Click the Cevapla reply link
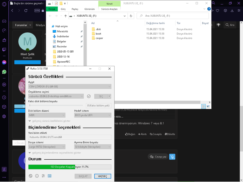Screen dimensions: 243x182 click(x=156, y=134)
